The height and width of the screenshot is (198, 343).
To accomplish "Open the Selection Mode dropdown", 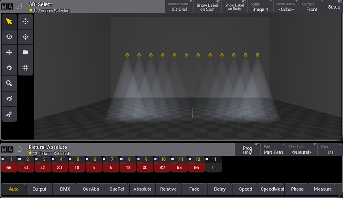I will 179,7.
